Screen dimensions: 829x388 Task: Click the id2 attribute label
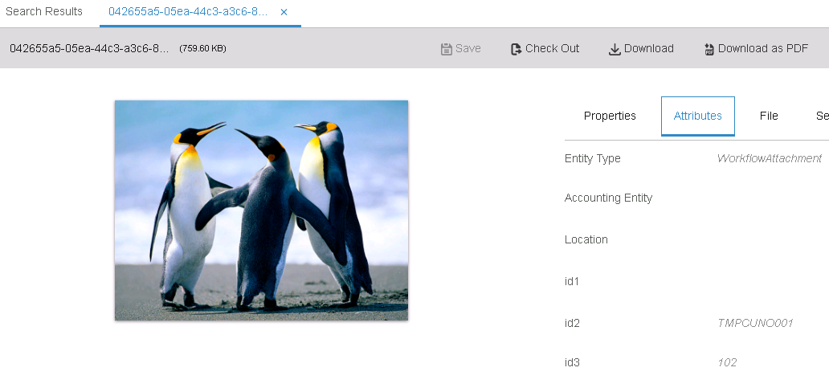572,323
